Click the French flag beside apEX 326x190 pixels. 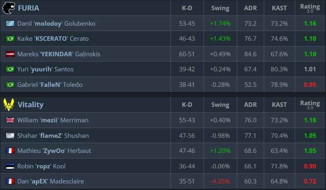coord(10,181)
